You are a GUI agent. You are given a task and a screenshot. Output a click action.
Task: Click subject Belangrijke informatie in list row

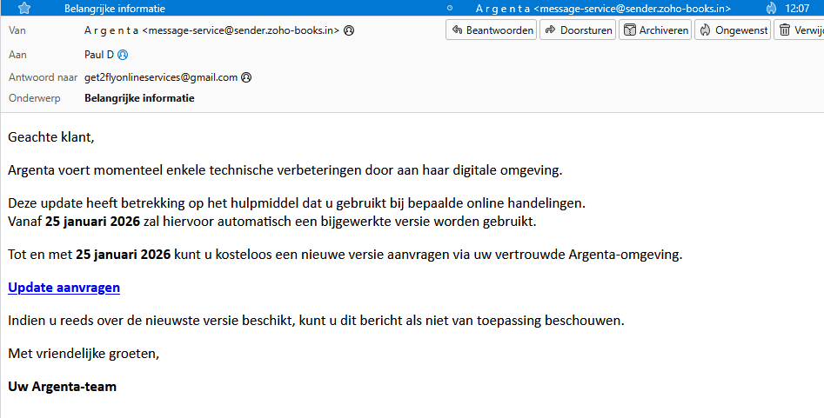pyautogui.click(x=115, y=9)
